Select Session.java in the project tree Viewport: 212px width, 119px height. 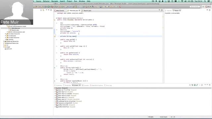[15, 30]
